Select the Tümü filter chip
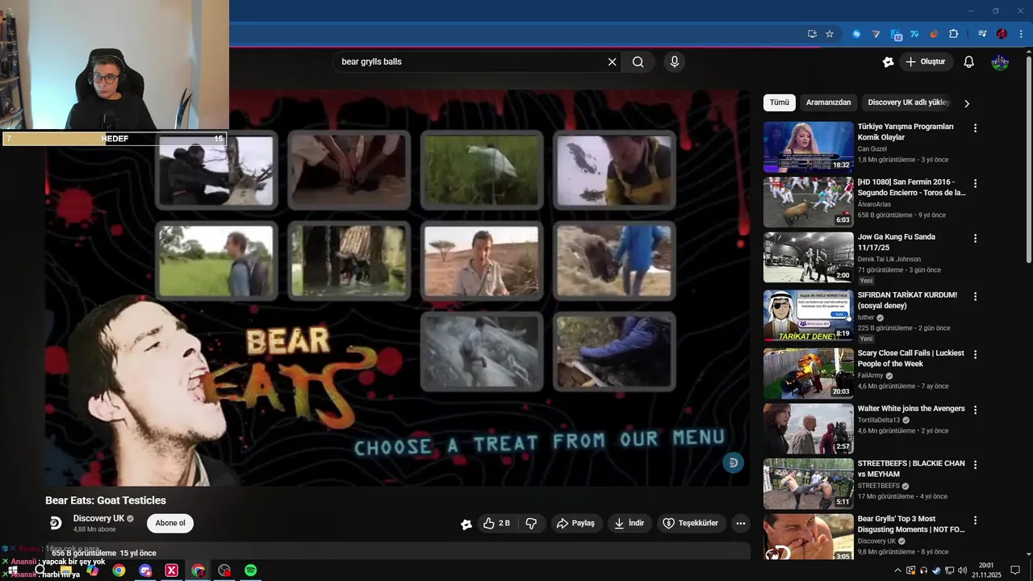Image resolution: width=1033 pixels, height=581 pixels. point(779,102)
